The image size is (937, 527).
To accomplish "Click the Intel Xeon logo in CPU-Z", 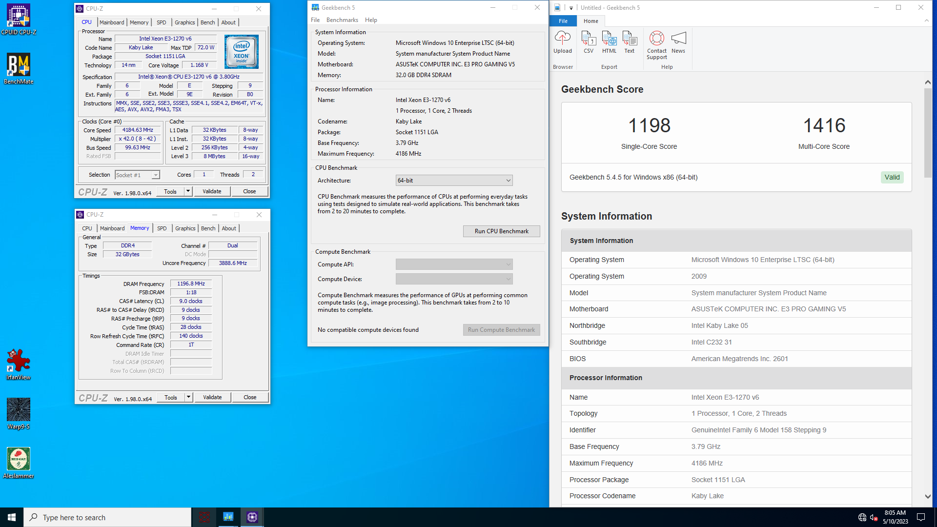I will (242, 52).
